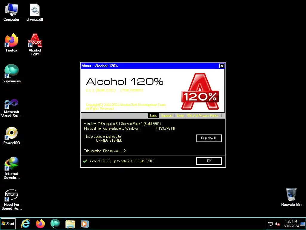Viewport: 306px width, 230px height.
Task: Open Internet Explorer from the taskbar
Action: coord(26,224)
